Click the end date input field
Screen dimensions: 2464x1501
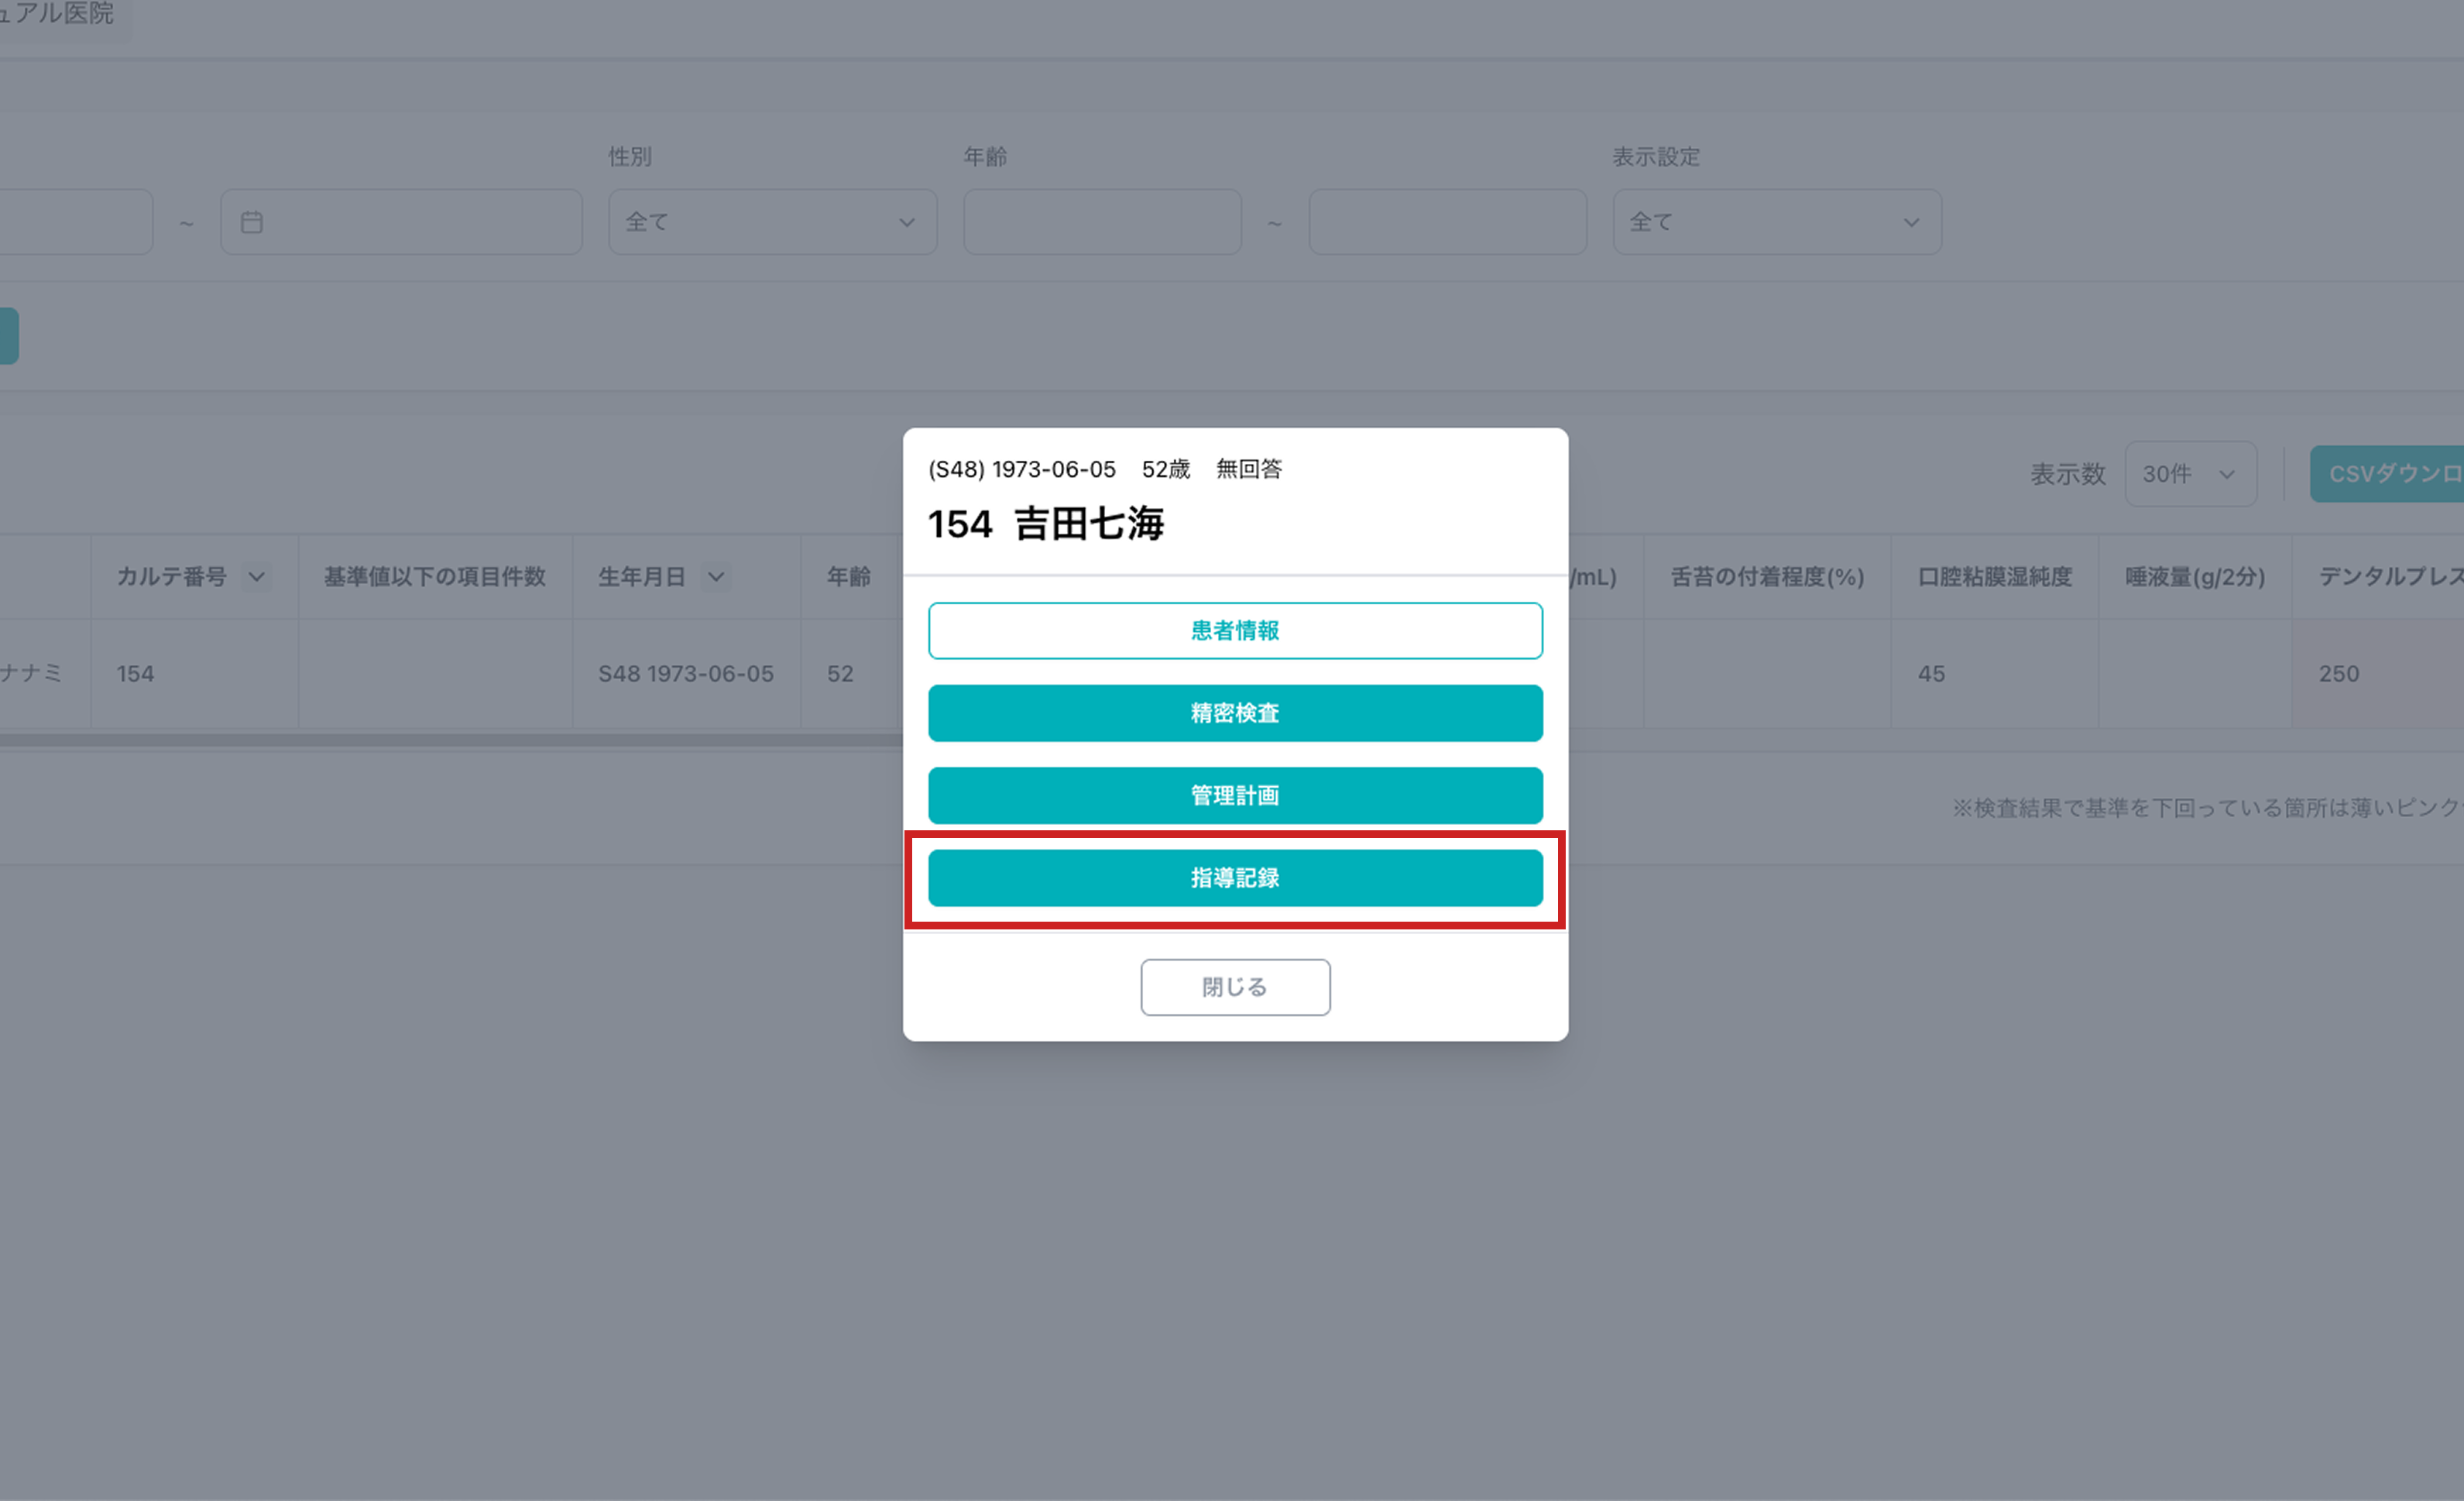[x=401, y=222]
